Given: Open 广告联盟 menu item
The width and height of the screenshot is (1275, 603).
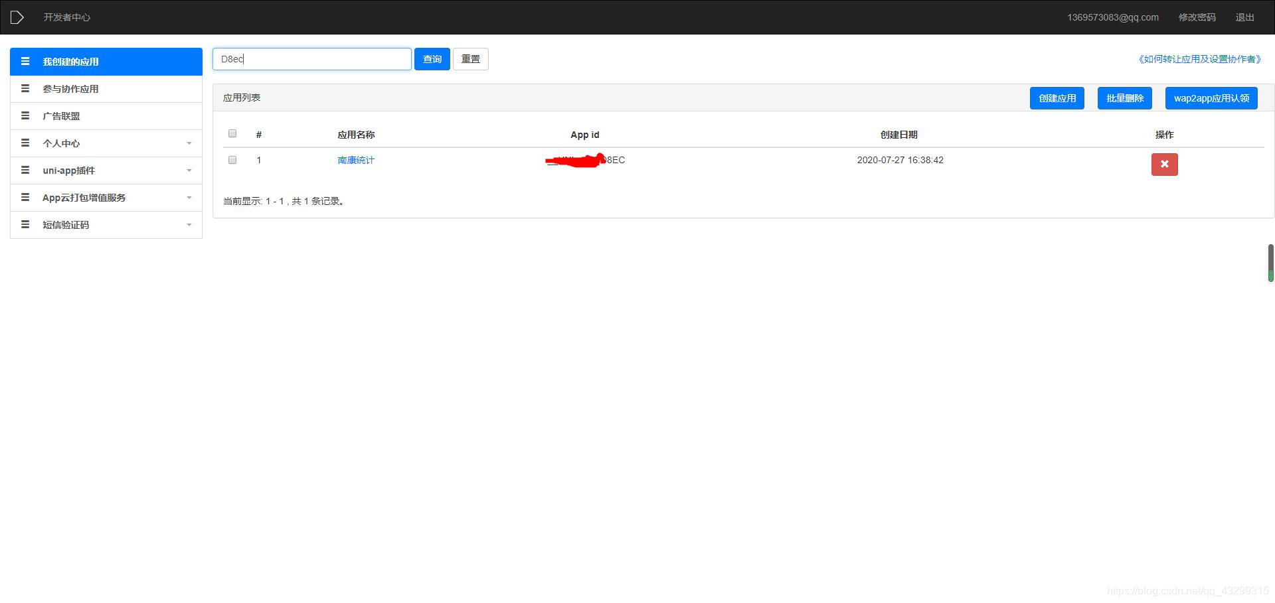Looking at the screenshot, I should 106,116.
